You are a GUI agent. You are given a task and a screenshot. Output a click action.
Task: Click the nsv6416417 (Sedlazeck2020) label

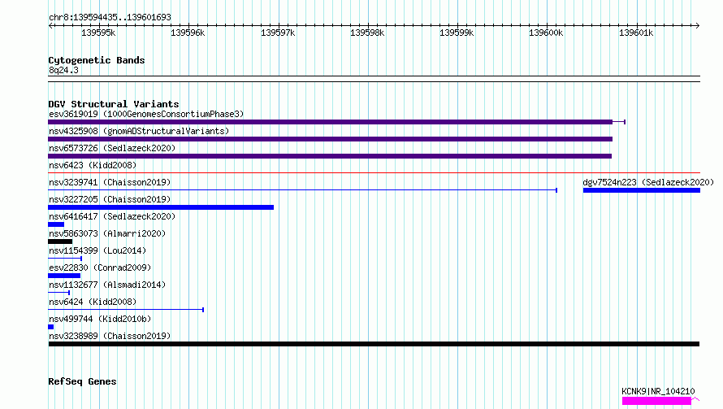coord(112,216)
